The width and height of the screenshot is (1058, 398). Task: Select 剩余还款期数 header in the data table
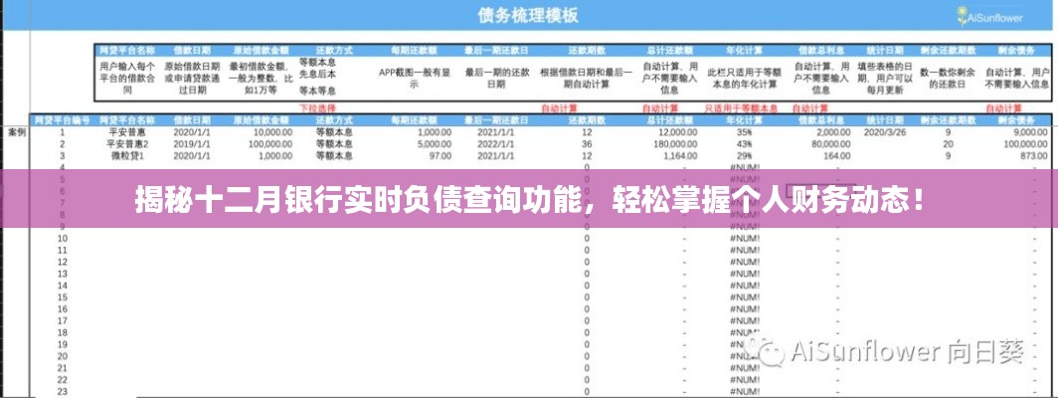(x=948, y=119)
